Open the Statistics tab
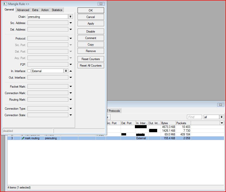The width and height of the screenshot is (226, 192). pyautogui.click(x=57, y=10)
